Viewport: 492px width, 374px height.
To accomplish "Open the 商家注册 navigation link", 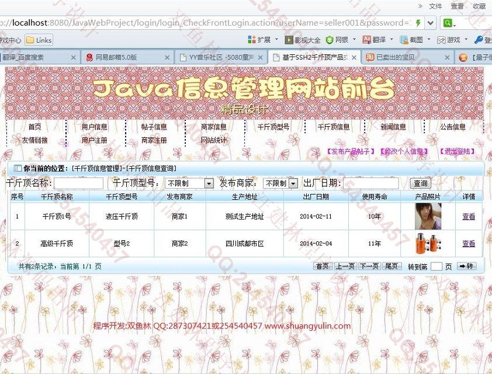I will [154, 140].
